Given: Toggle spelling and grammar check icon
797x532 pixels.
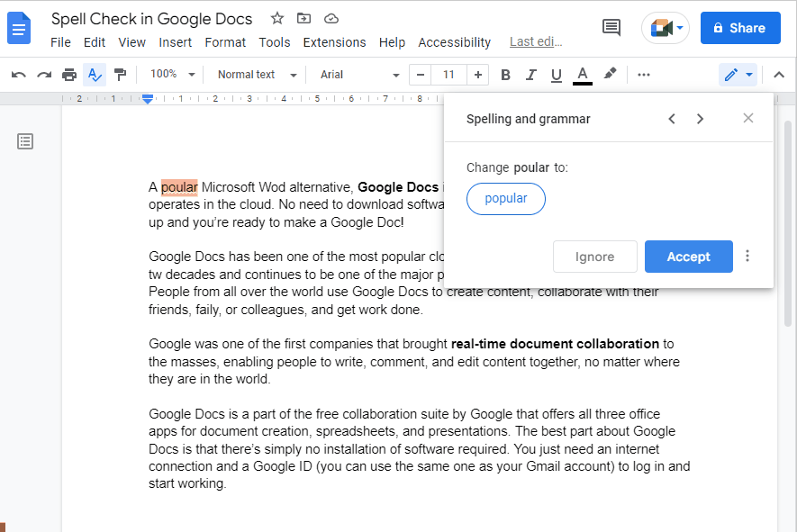Looking at the screenshot, I should pos(95,76).
